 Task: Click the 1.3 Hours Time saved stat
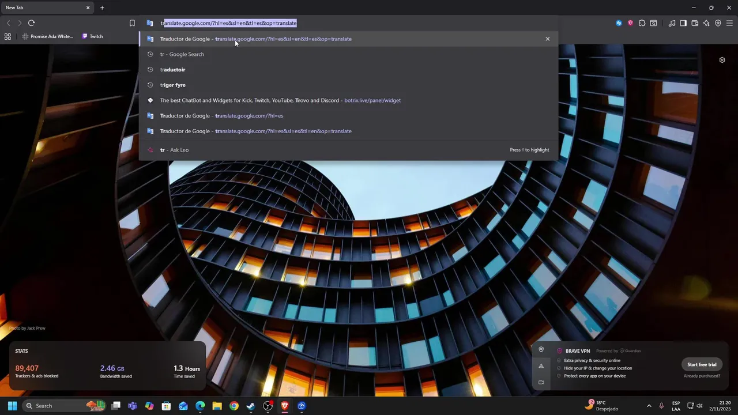187,371
